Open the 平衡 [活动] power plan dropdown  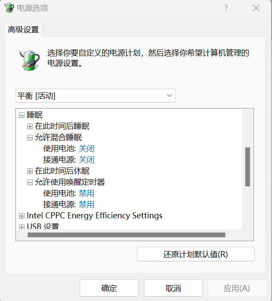pyautogui.click(x=95, y=96)
